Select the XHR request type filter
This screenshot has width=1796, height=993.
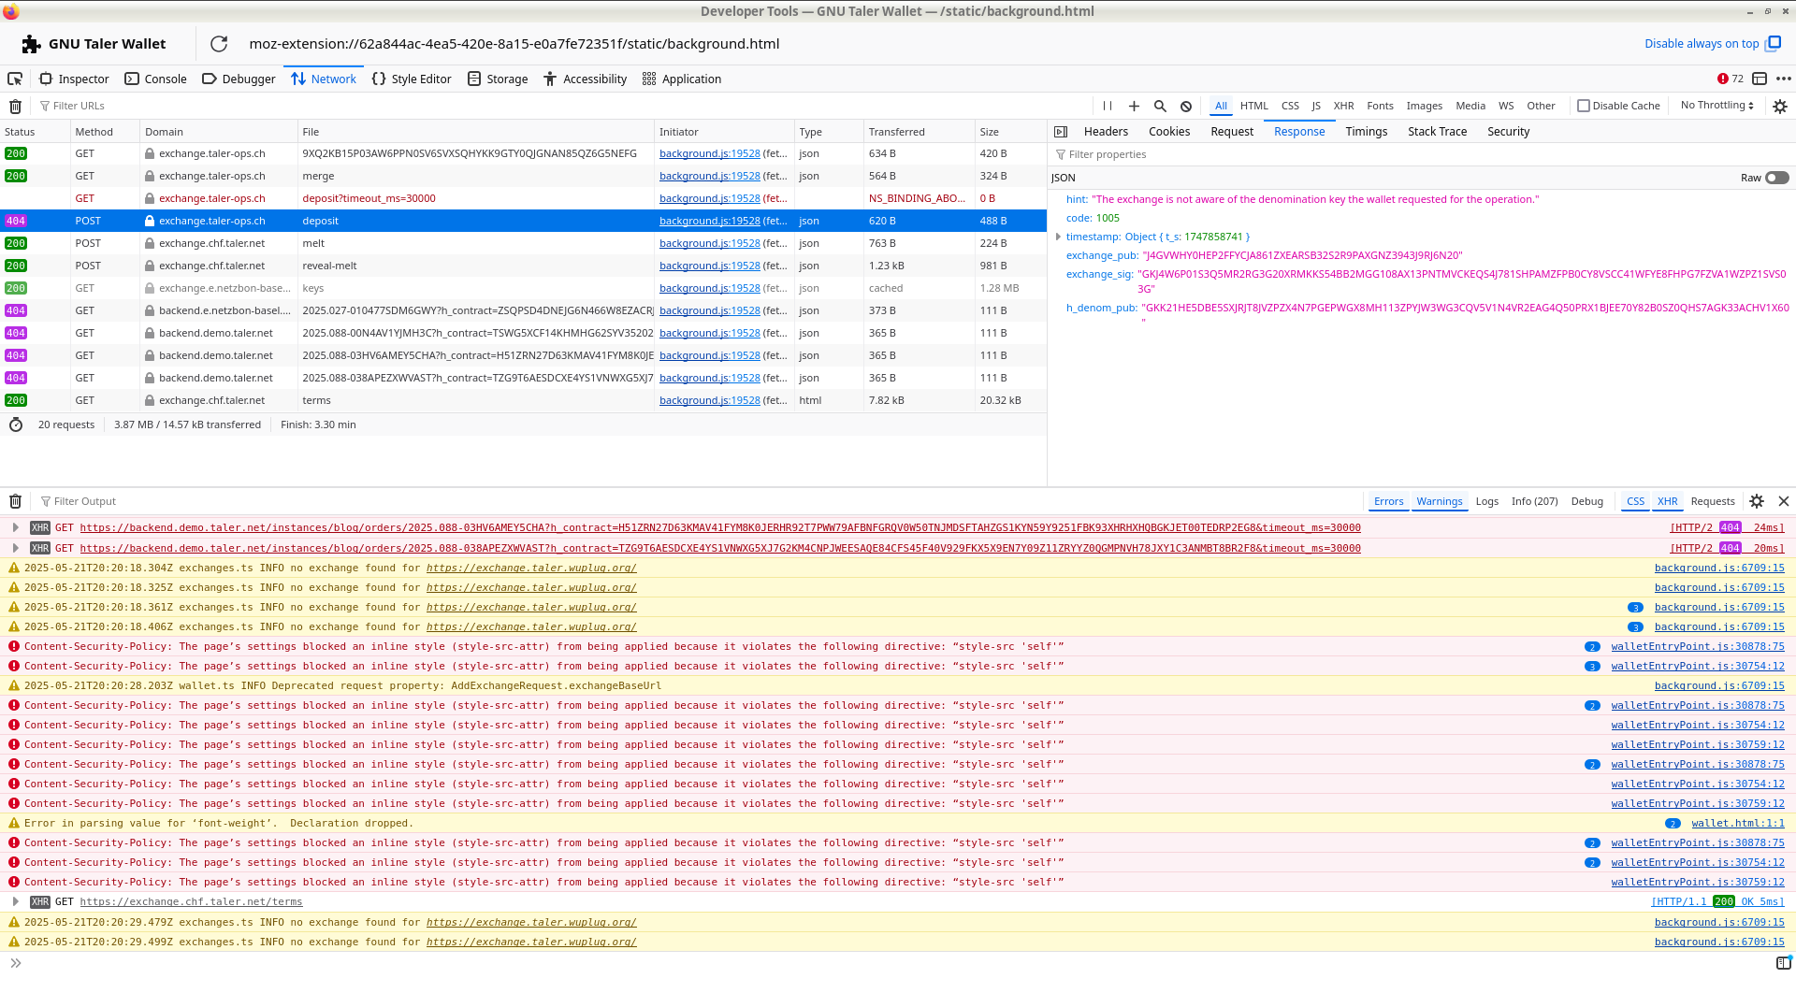coord(1343,107)
